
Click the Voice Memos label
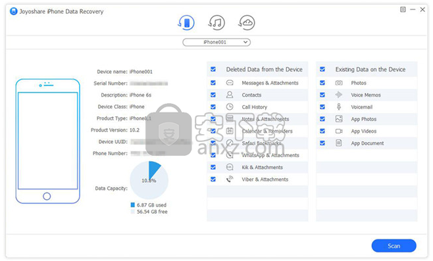coord(366,95)
